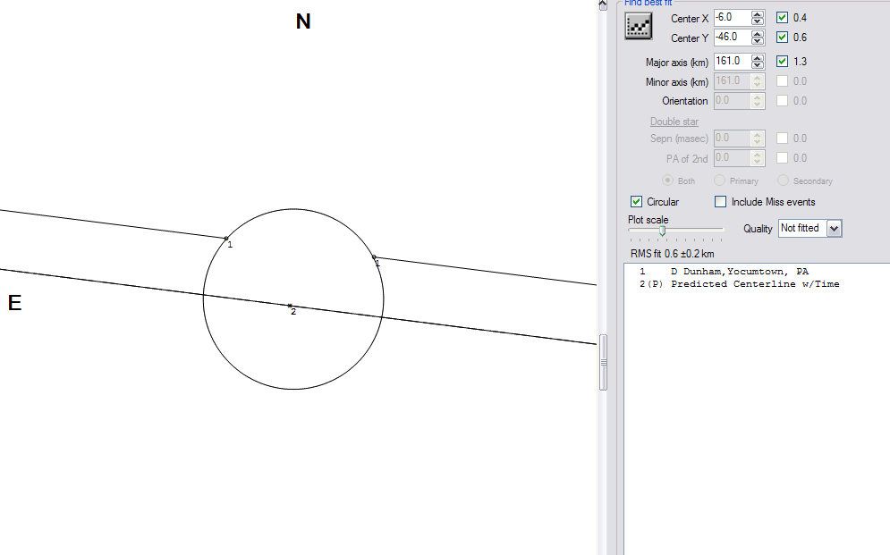Click the vertical scrollbar thumb beside the plot

point(604,362)
